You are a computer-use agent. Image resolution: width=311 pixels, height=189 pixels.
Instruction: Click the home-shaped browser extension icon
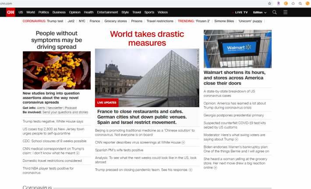[293, 3]
